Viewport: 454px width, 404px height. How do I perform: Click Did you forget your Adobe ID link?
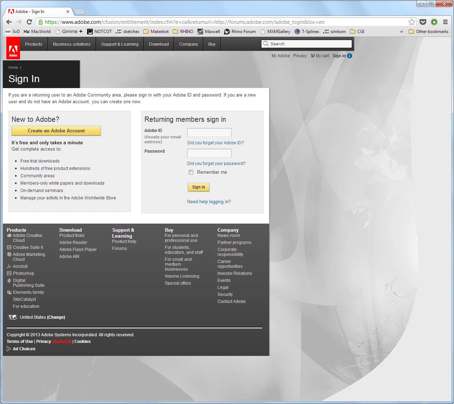point(215,143)
